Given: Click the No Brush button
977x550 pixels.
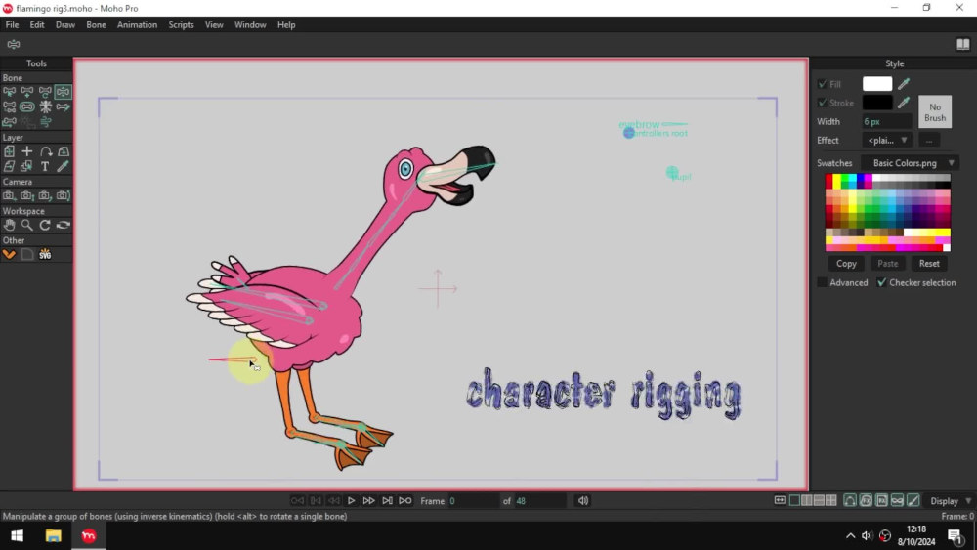Looking at the screenshot, I should (x=935, y=112).
